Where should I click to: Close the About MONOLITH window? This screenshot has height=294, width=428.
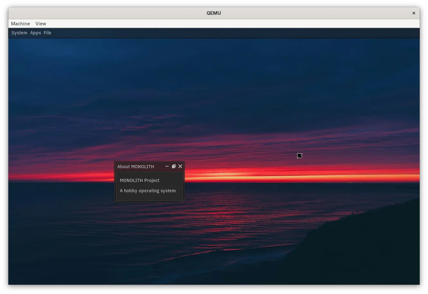180,166
